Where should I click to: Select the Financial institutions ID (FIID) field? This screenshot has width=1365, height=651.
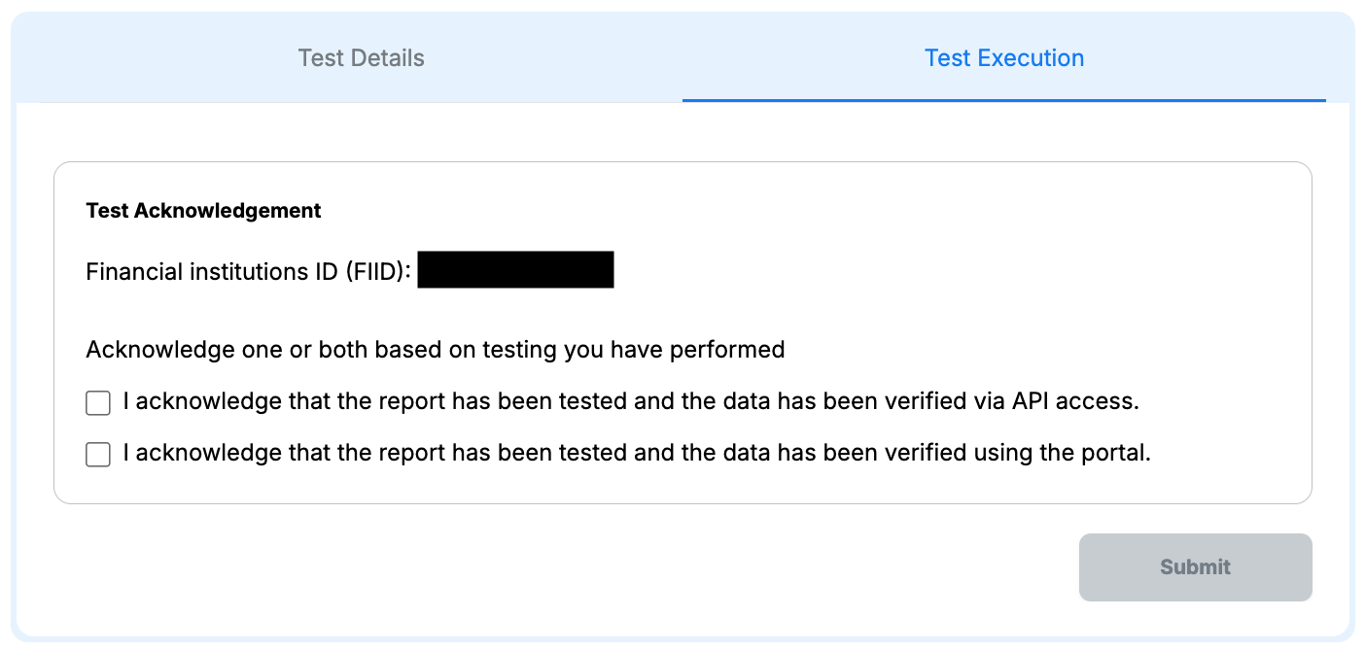(x=516, y=269)
